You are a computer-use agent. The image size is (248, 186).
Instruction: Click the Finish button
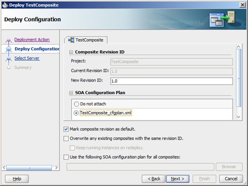point(204,179)
